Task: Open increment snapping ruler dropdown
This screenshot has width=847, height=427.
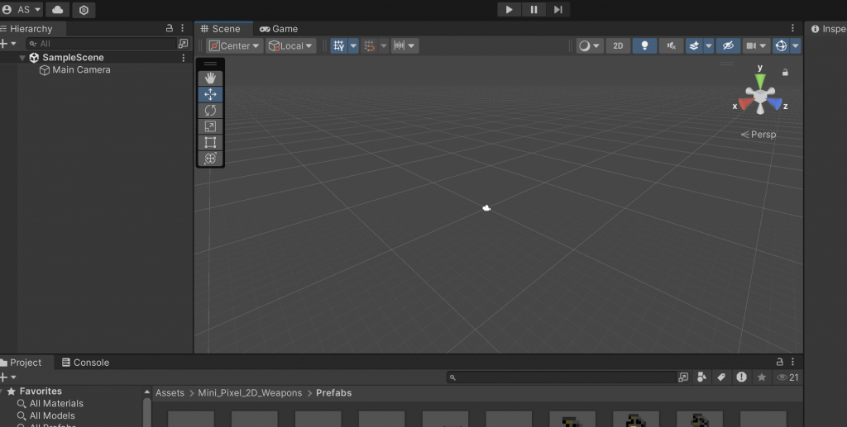Action: [x=404, y=45]
